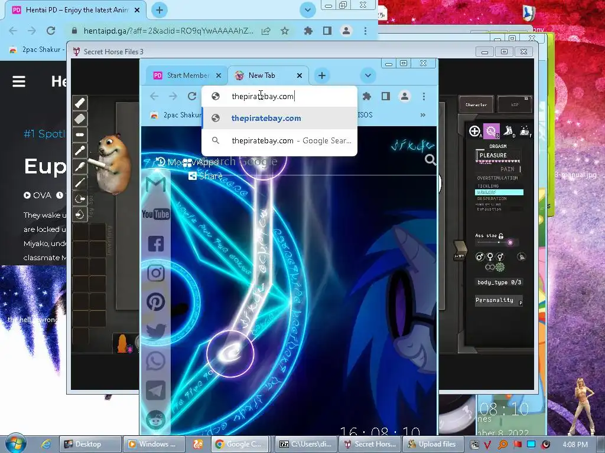Viewport: 605px width, 453px height.
Task: Choose the microphone-shaped wand tool
Action: click(x=80, y=150)
